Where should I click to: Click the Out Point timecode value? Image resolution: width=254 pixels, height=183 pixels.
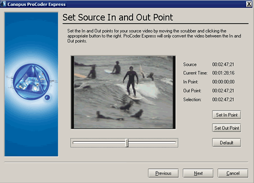(x=223, y=91)
